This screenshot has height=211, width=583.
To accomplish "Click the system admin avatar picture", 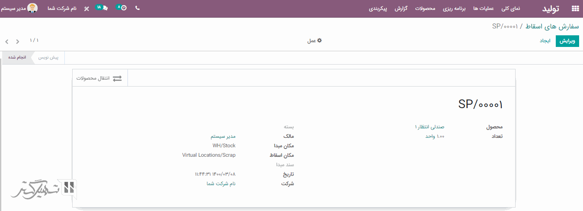I will pos(32,8).
